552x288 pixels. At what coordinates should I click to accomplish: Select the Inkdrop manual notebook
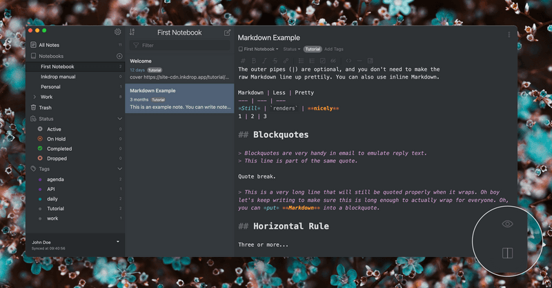coord(58,76)
